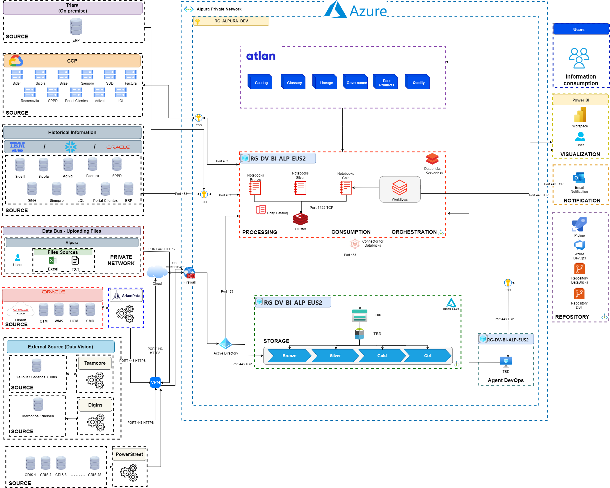The height and width of the screenshot is (488, 610).
Task: Click the Pipeline icon in Repository
Action: [579, 225]
